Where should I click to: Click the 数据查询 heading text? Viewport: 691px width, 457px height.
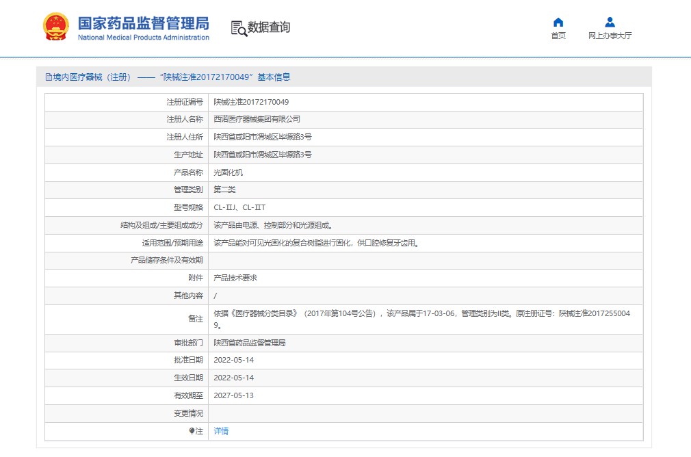click(x=269, y=27)
